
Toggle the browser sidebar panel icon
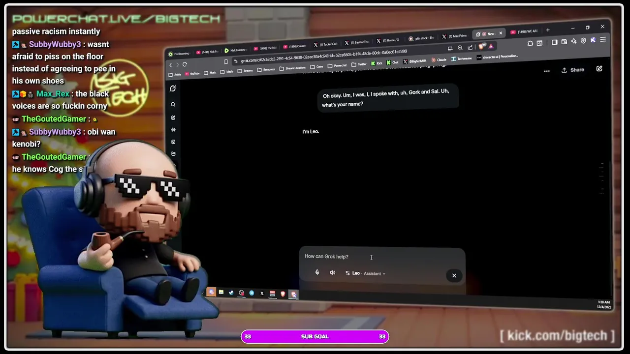pyautogui.click(x=555, y=42)
